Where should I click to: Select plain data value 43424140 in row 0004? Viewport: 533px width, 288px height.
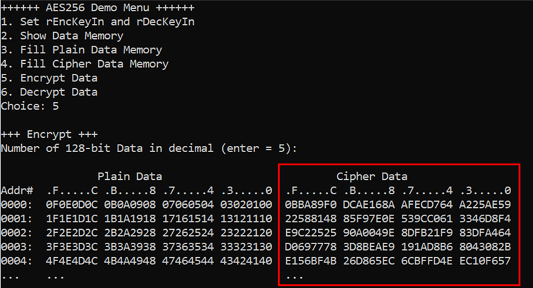(246, 261)
